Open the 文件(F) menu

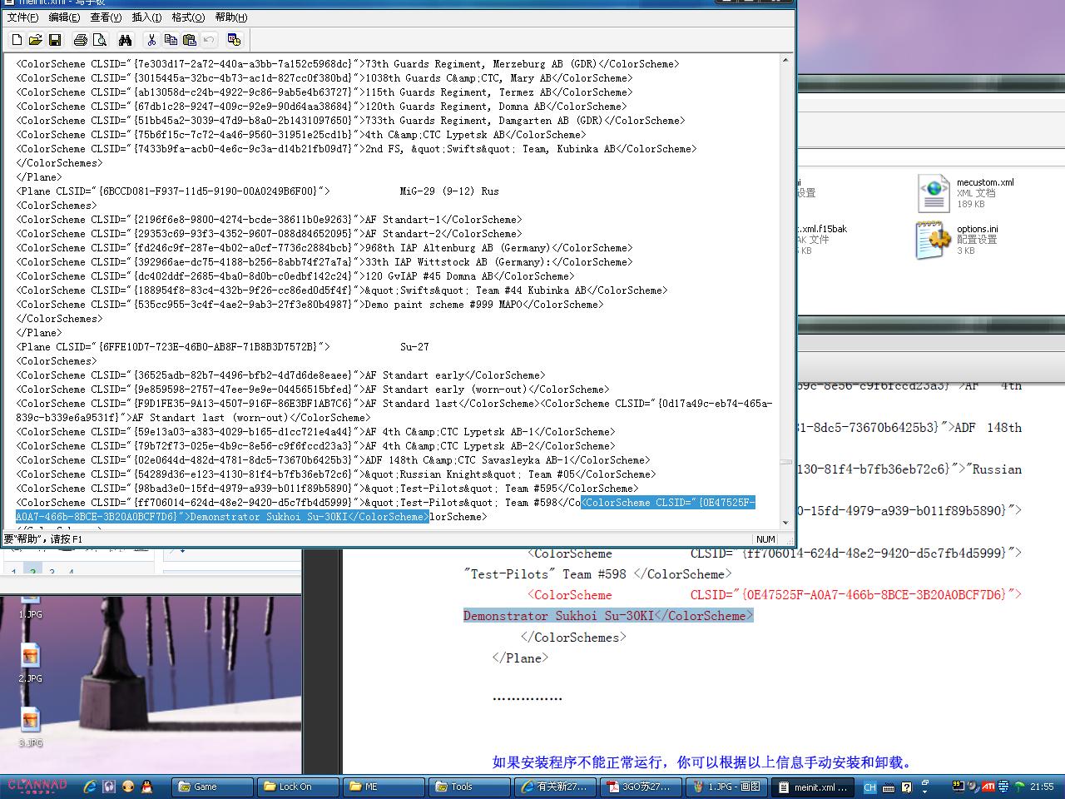(x=22, y=17)
